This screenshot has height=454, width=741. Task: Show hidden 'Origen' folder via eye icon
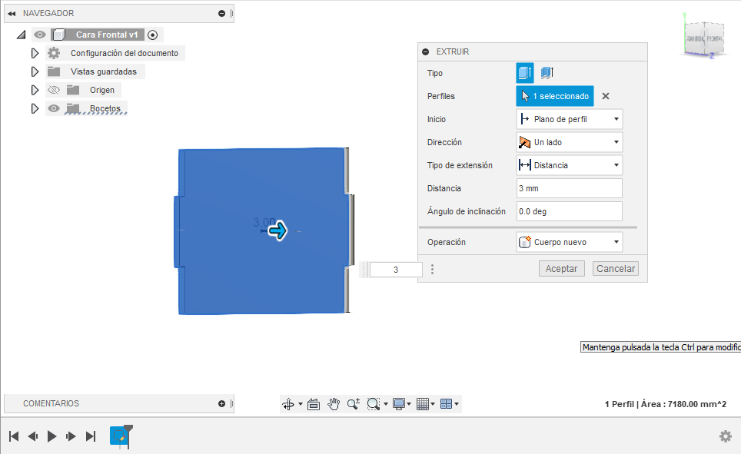(54, 90)
